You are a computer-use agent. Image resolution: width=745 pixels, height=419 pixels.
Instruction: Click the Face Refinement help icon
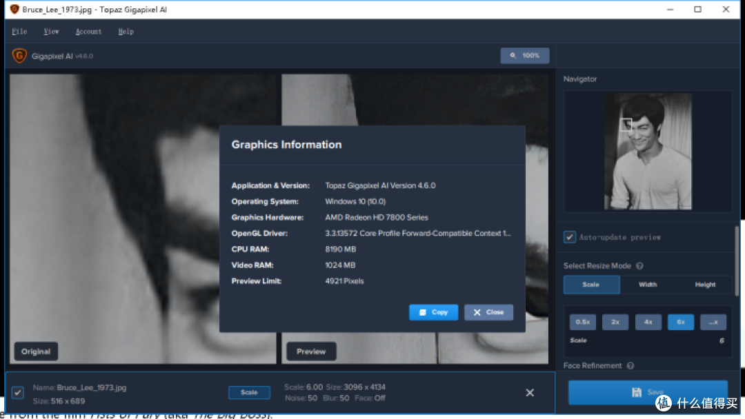click(x=630, y=366)
